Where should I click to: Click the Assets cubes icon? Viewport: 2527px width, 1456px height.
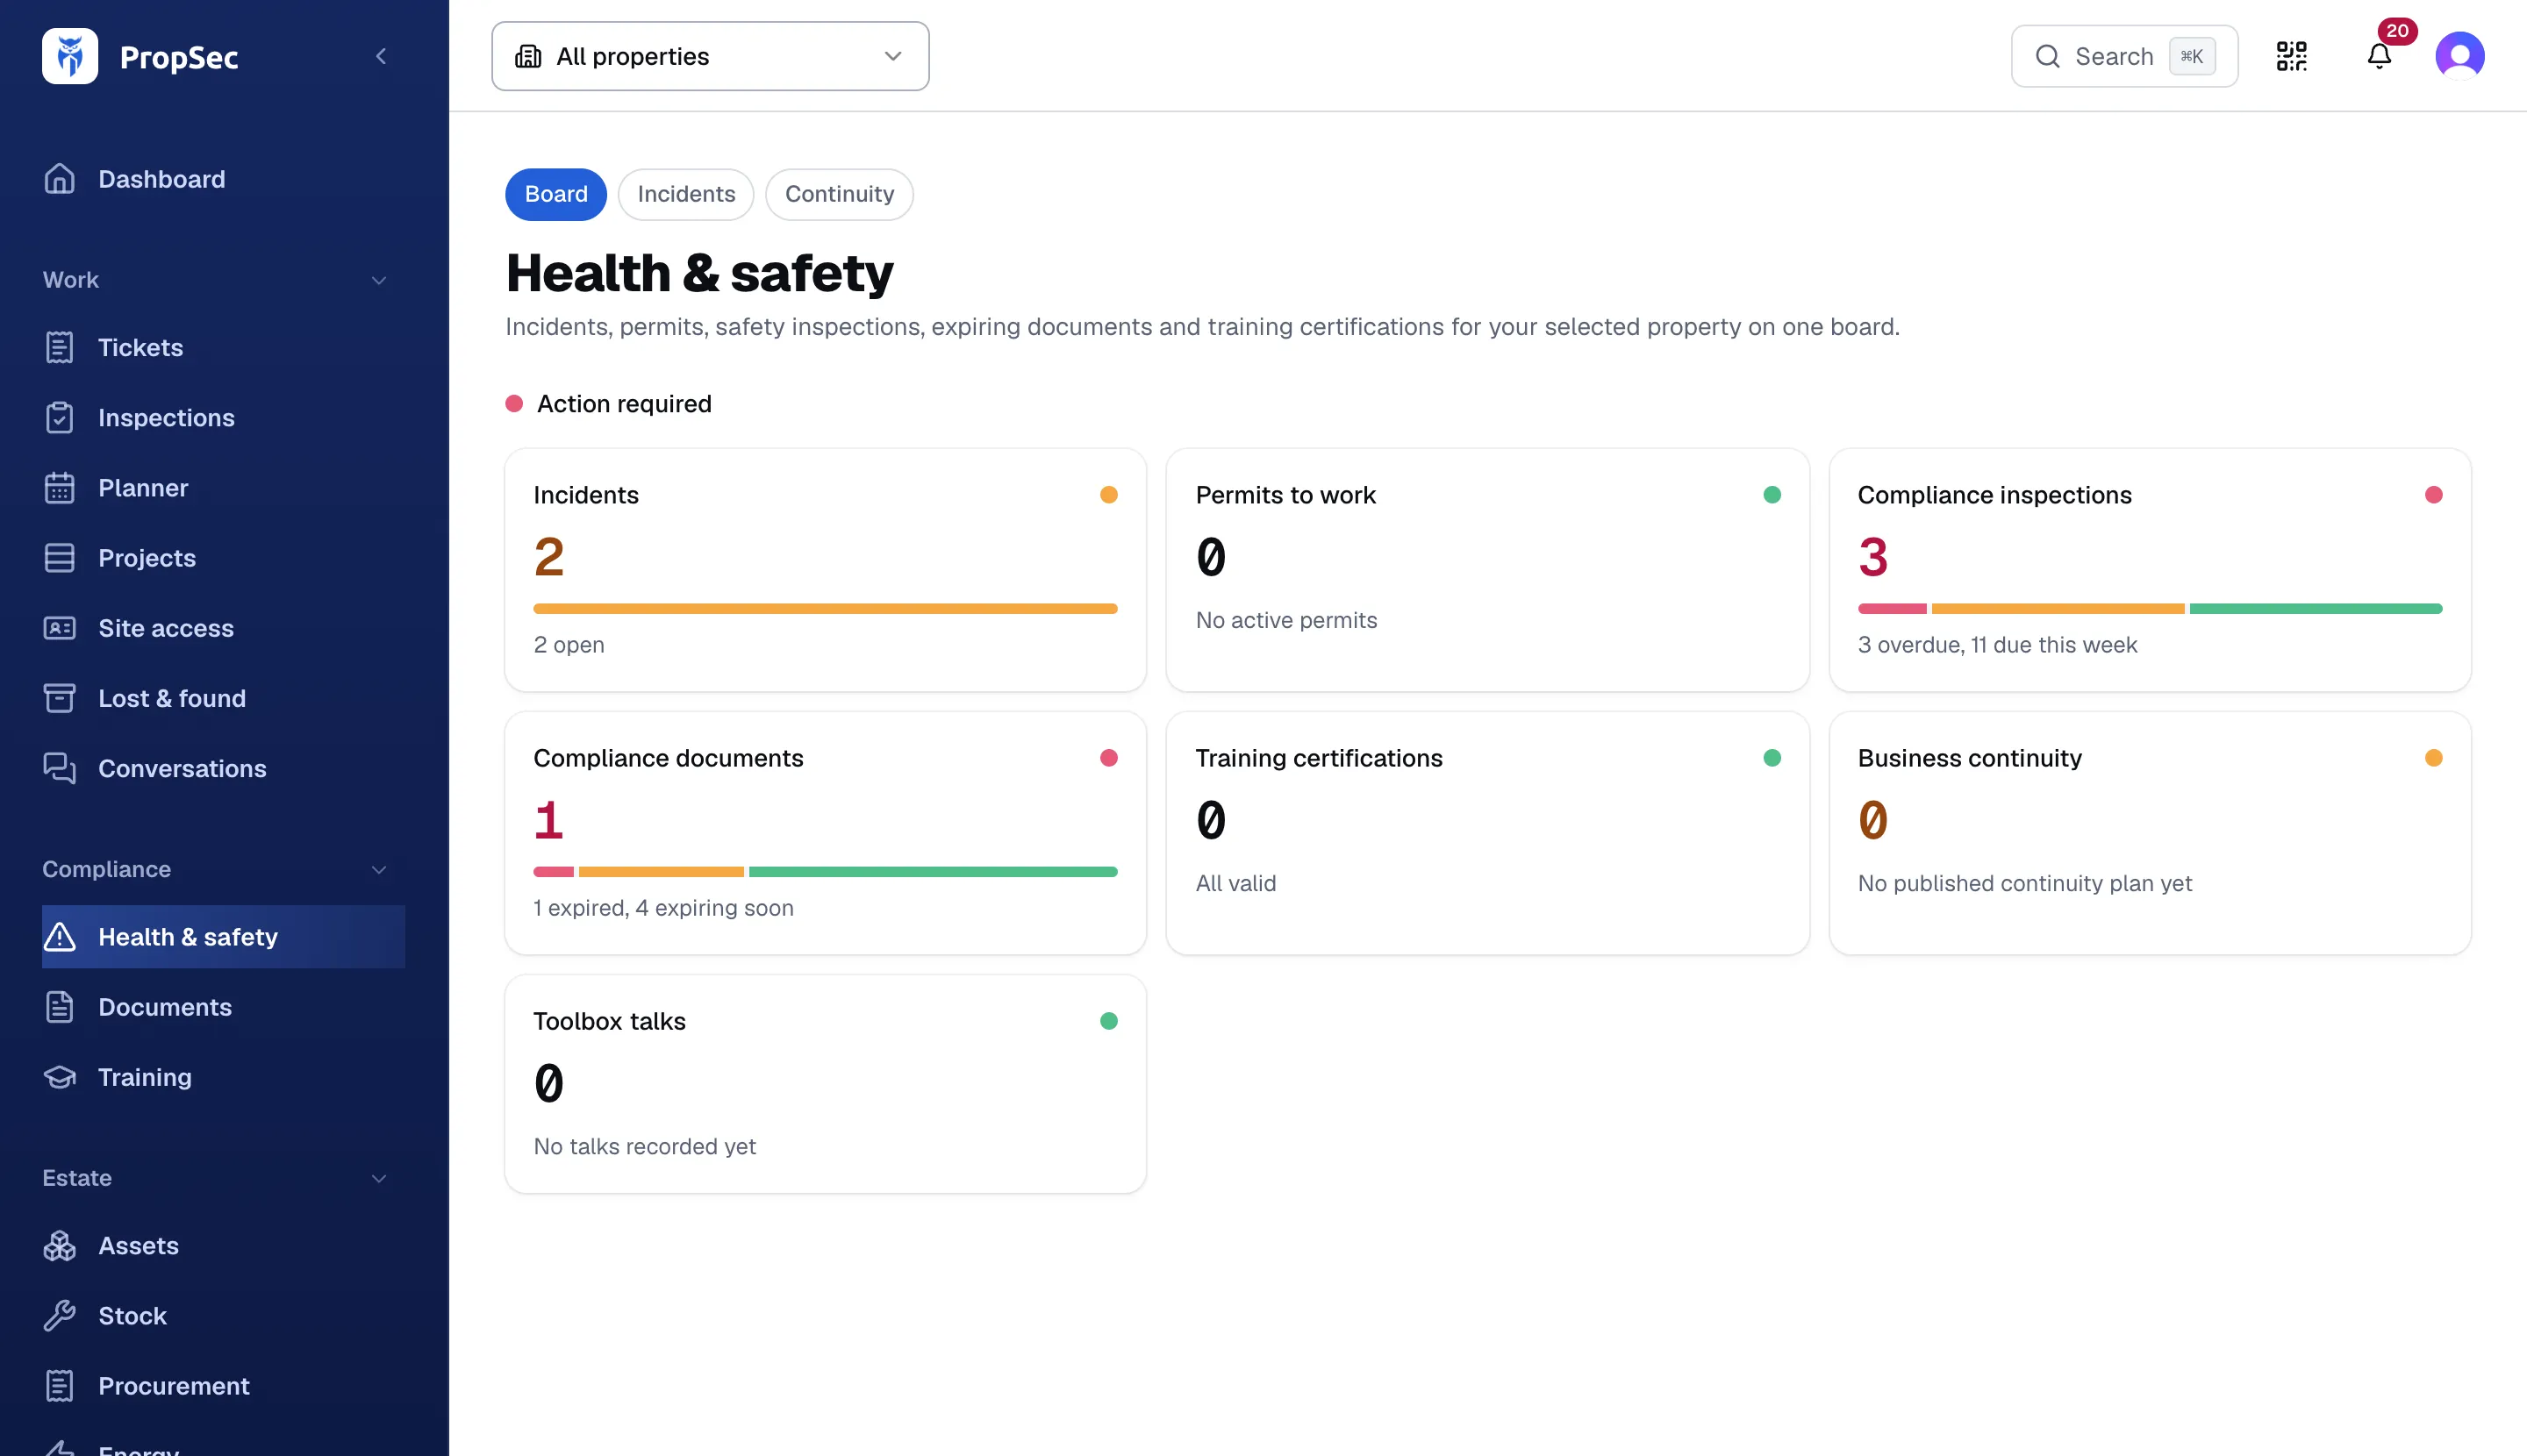(x=60, y=1246)
